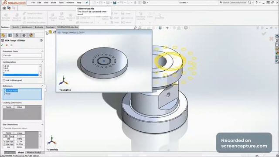279x157 pixels.
Task: Open the Display Style cube icon
Action: point(160,28)
